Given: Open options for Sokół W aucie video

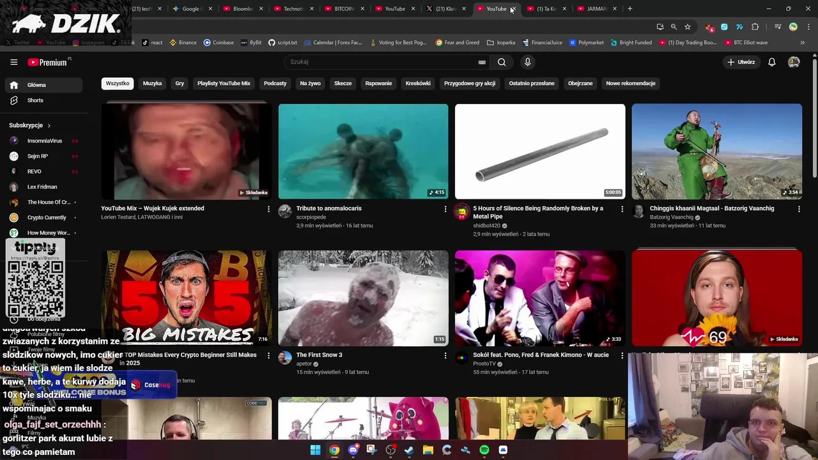Looking at the screenshot, I should [x=622, y=355].
